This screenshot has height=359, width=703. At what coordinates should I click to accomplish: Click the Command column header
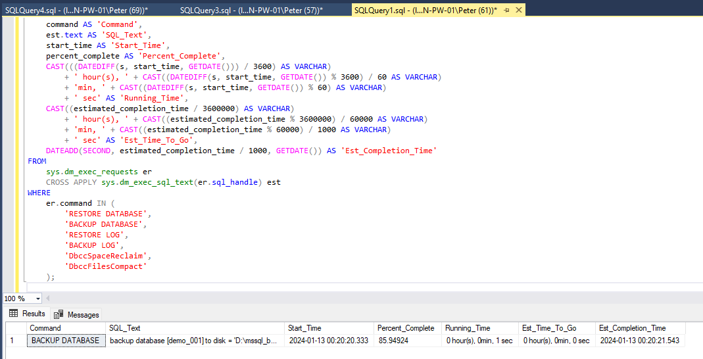tap(45, 328)
